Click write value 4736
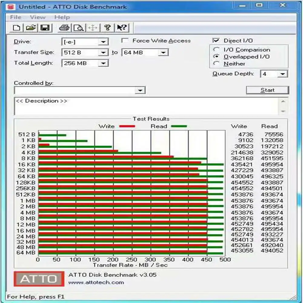 (x=246, y=134)
